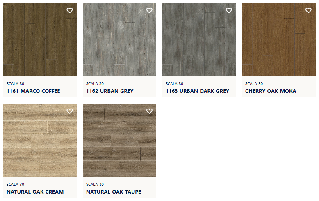Open the 1162 Urban Grey flooring image
The height and width of the screenshot is (201, 319).
tap(119, 39)
